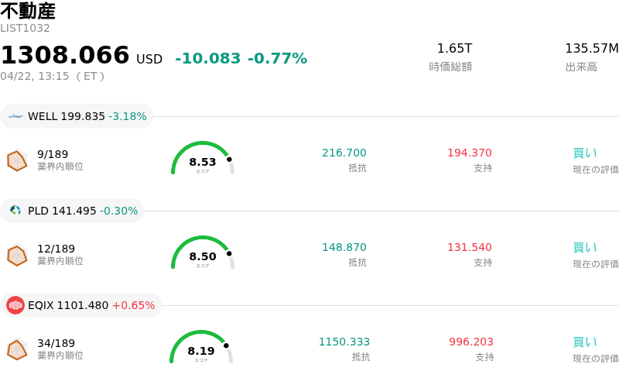This screenshot has width=619, height=378.
Task: Open the EQIX 1101.480 stock chip
Action: [x=81, y=305]
